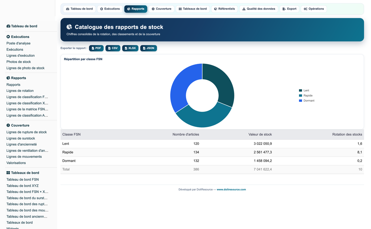Go to Qualité des données tab

point(259,9)
